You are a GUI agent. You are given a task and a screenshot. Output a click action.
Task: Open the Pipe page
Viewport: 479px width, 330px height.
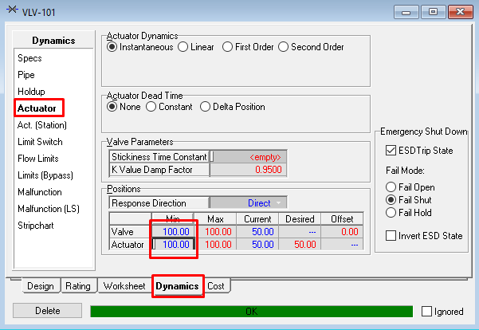point(26,75)
